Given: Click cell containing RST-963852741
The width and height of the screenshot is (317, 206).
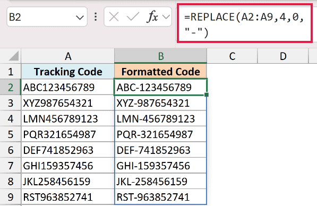Looking at the screenshot, I should (x=161, y=197).
